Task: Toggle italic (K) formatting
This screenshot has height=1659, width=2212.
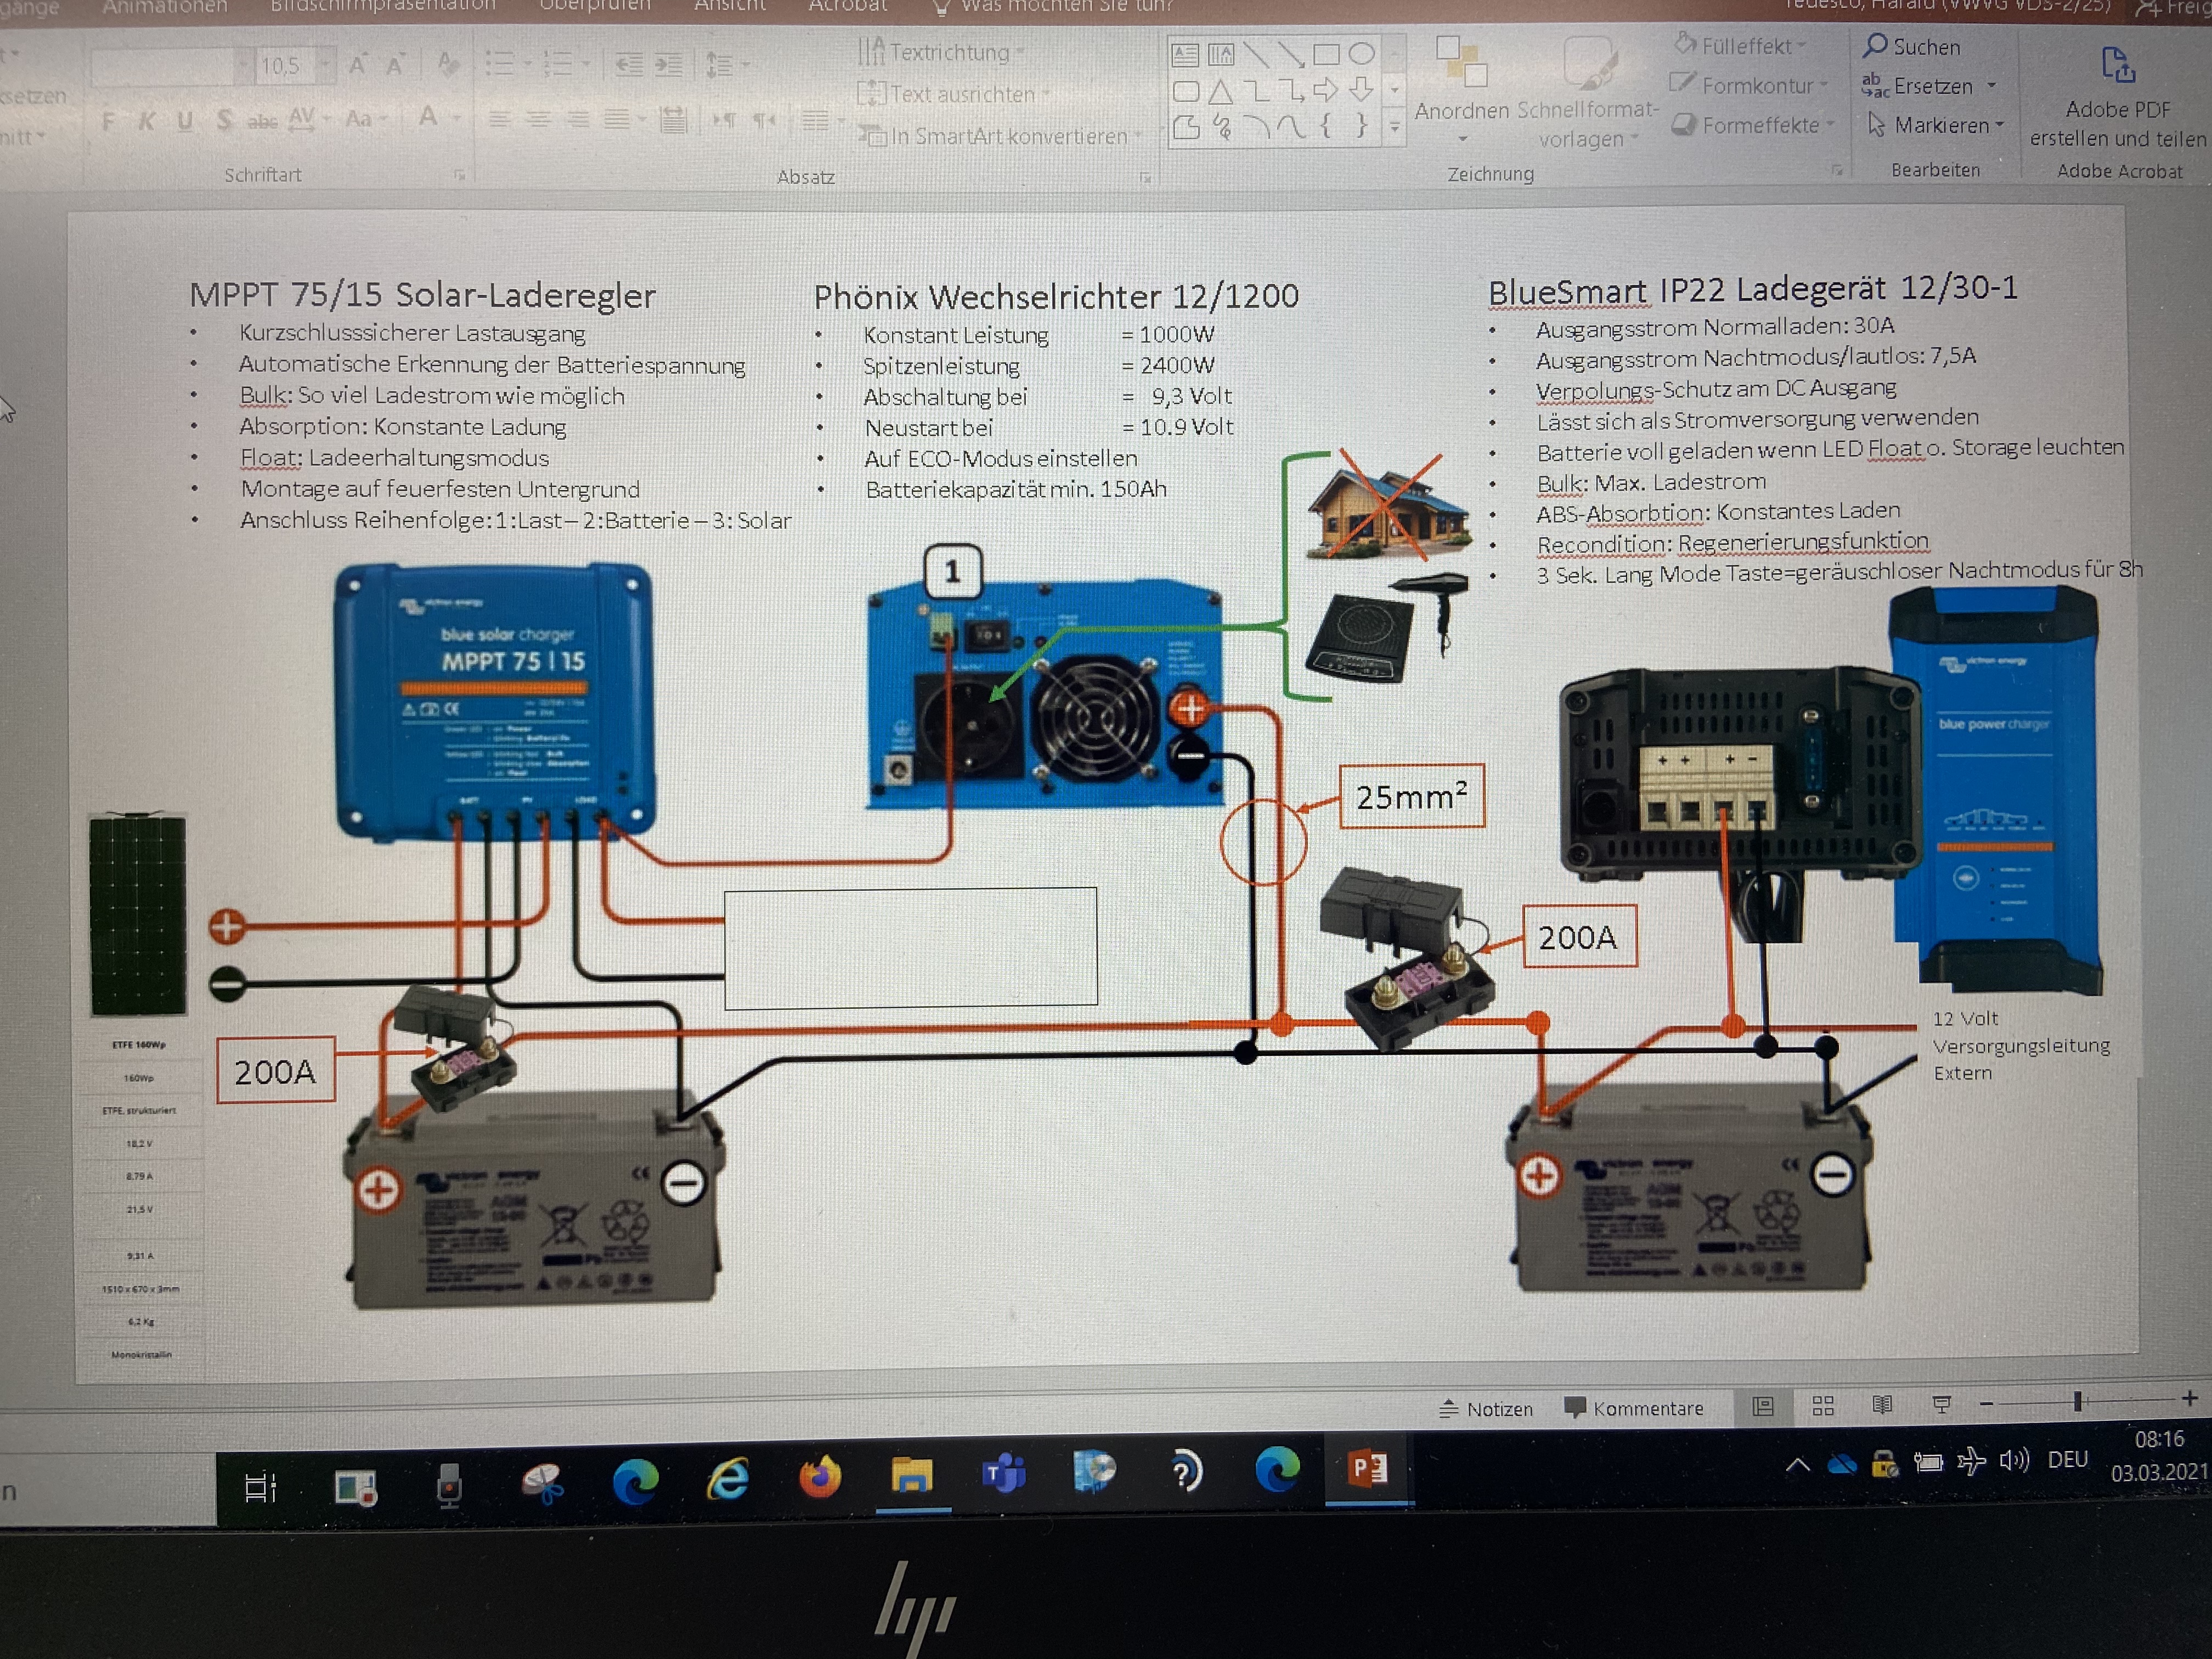Action: (x=147, y=122)
